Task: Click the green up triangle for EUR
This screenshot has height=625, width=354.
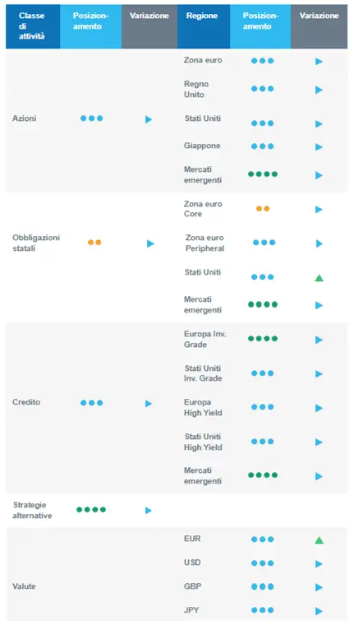Action: coord(319,540)
